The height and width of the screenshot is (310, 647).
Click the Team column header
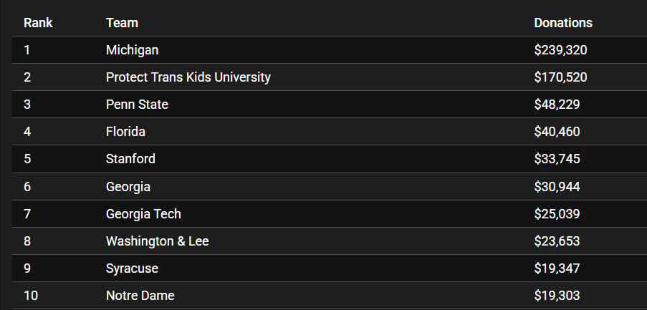pyautogui.click(x=122, y=23)
